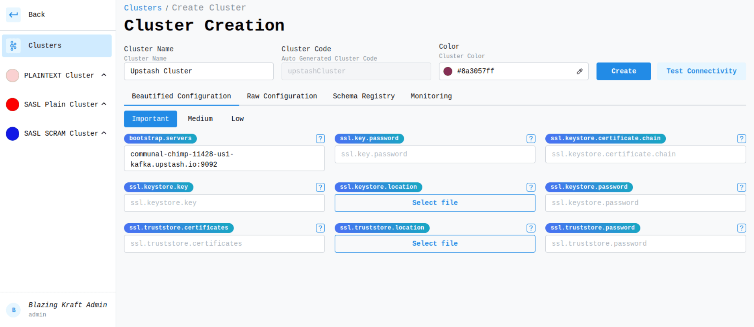Viewport: 754px width, 327px height.
Task: Click the Create button
Action: [x=624, y=71]
